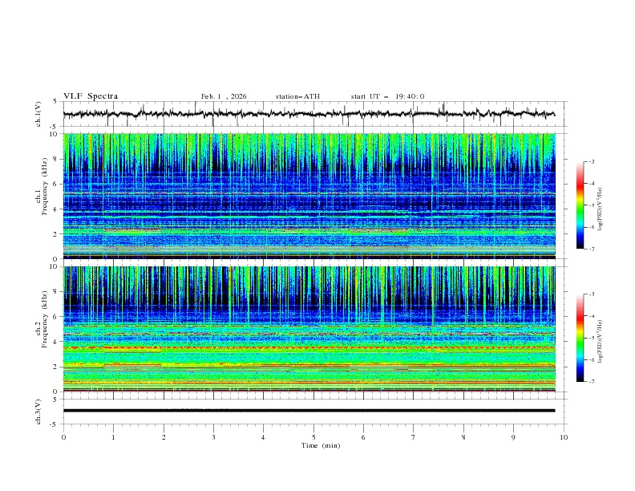Click the "Time (min)" axis label
This screenshot has width=635, height=491.
[x=321, y=445]
